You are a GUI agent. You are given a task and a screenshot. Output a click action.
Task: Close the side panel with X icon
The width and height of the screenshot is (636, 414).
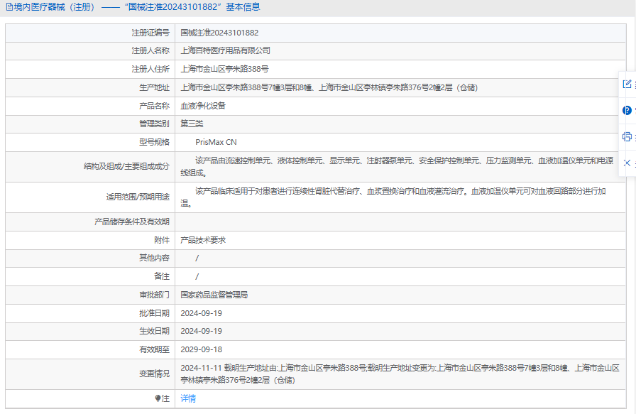click(x=627, y=163)
